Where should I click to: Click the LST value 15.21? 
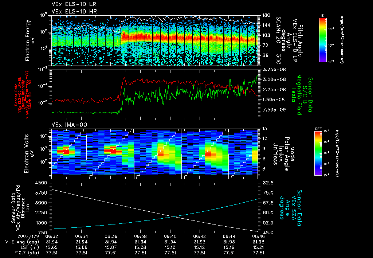tap(258, 247)
